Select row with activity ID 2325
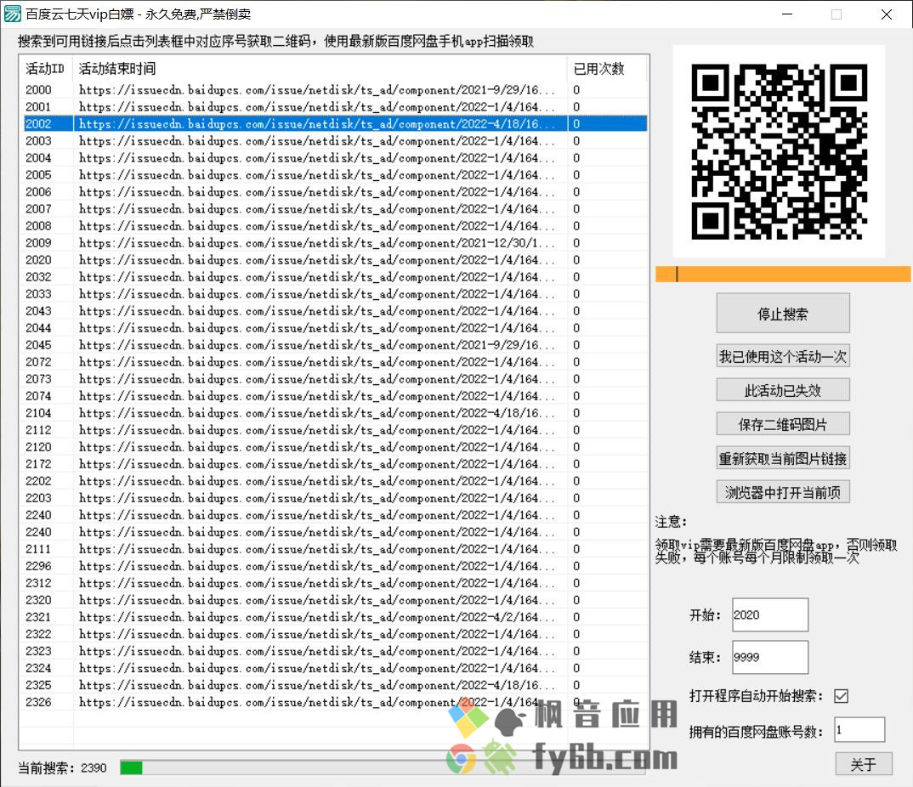913x787 pixels. pyautogui.click(x=335, y=684)
